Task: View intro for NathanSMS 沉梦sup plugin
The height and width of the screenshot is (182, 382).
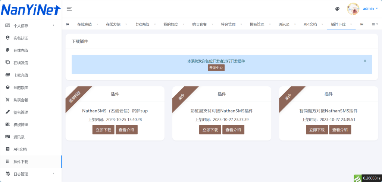Action: [126, 130]
